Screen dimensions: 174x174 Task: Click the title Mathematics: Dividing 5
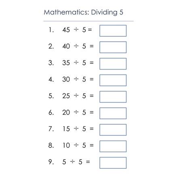[84, 13]
